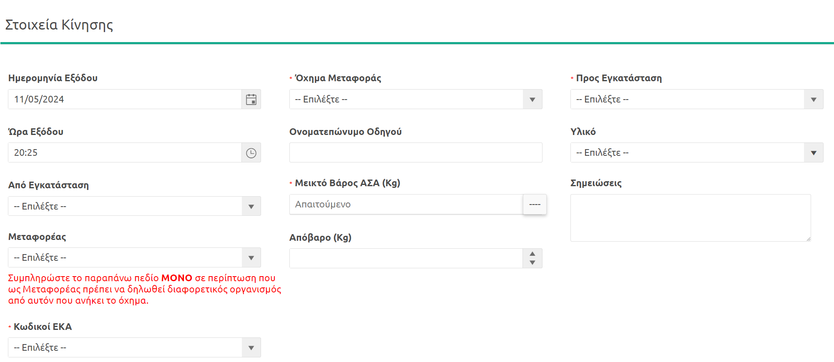Viewport: 834px width, 362px height.
Task: Expand the Από Εγκατάσταση dropdown
Action: 251,207
